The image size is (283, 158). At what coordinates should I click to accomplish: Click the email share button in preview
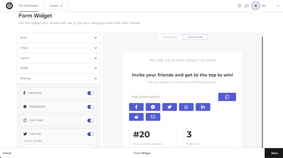coord(153,117)
